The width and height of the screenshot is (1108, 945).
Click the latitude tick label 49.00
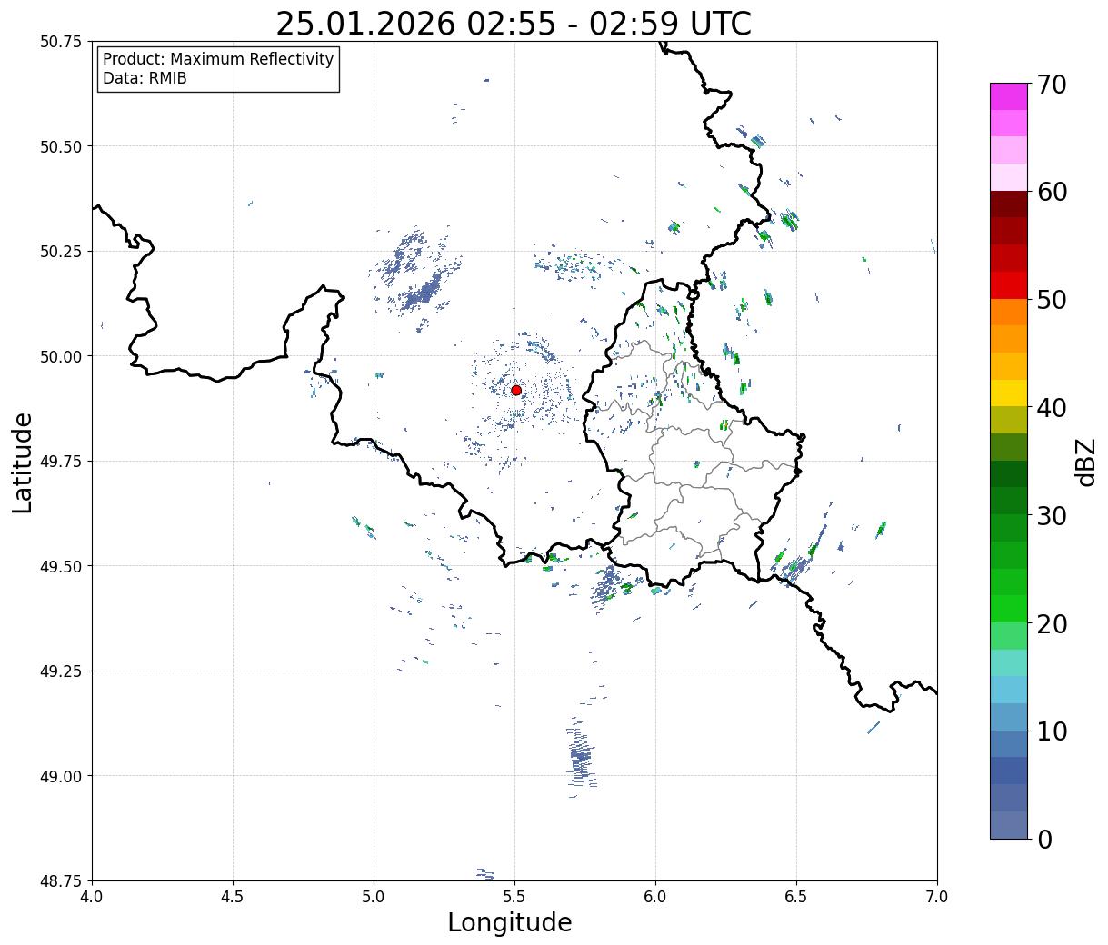61,776
